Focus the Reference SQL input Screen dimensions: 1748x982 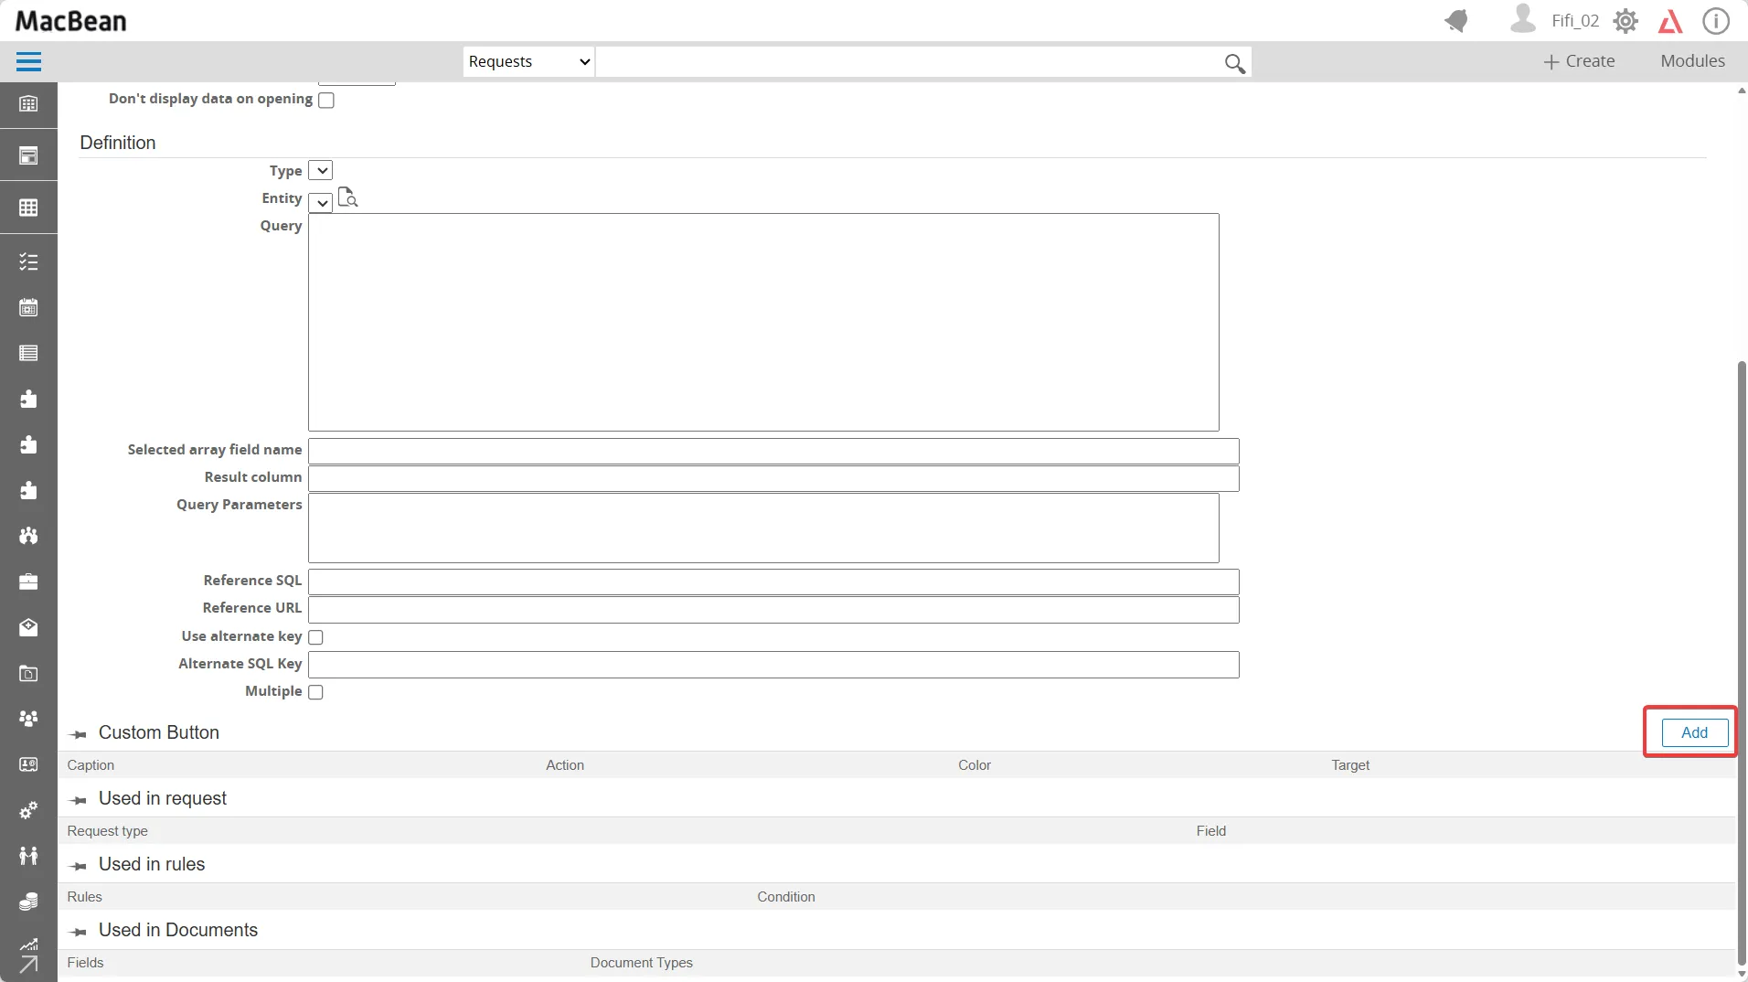pos(773,582)
